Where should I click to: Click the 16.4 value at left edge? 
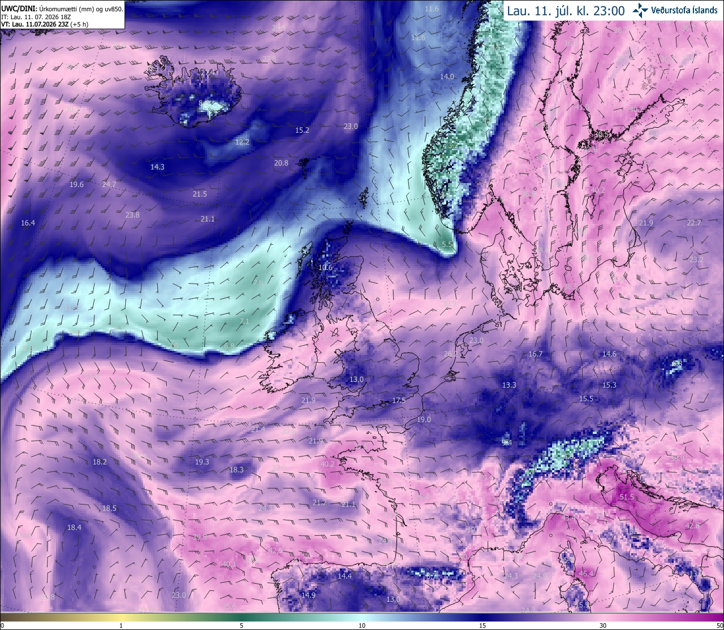click(28, 223)
